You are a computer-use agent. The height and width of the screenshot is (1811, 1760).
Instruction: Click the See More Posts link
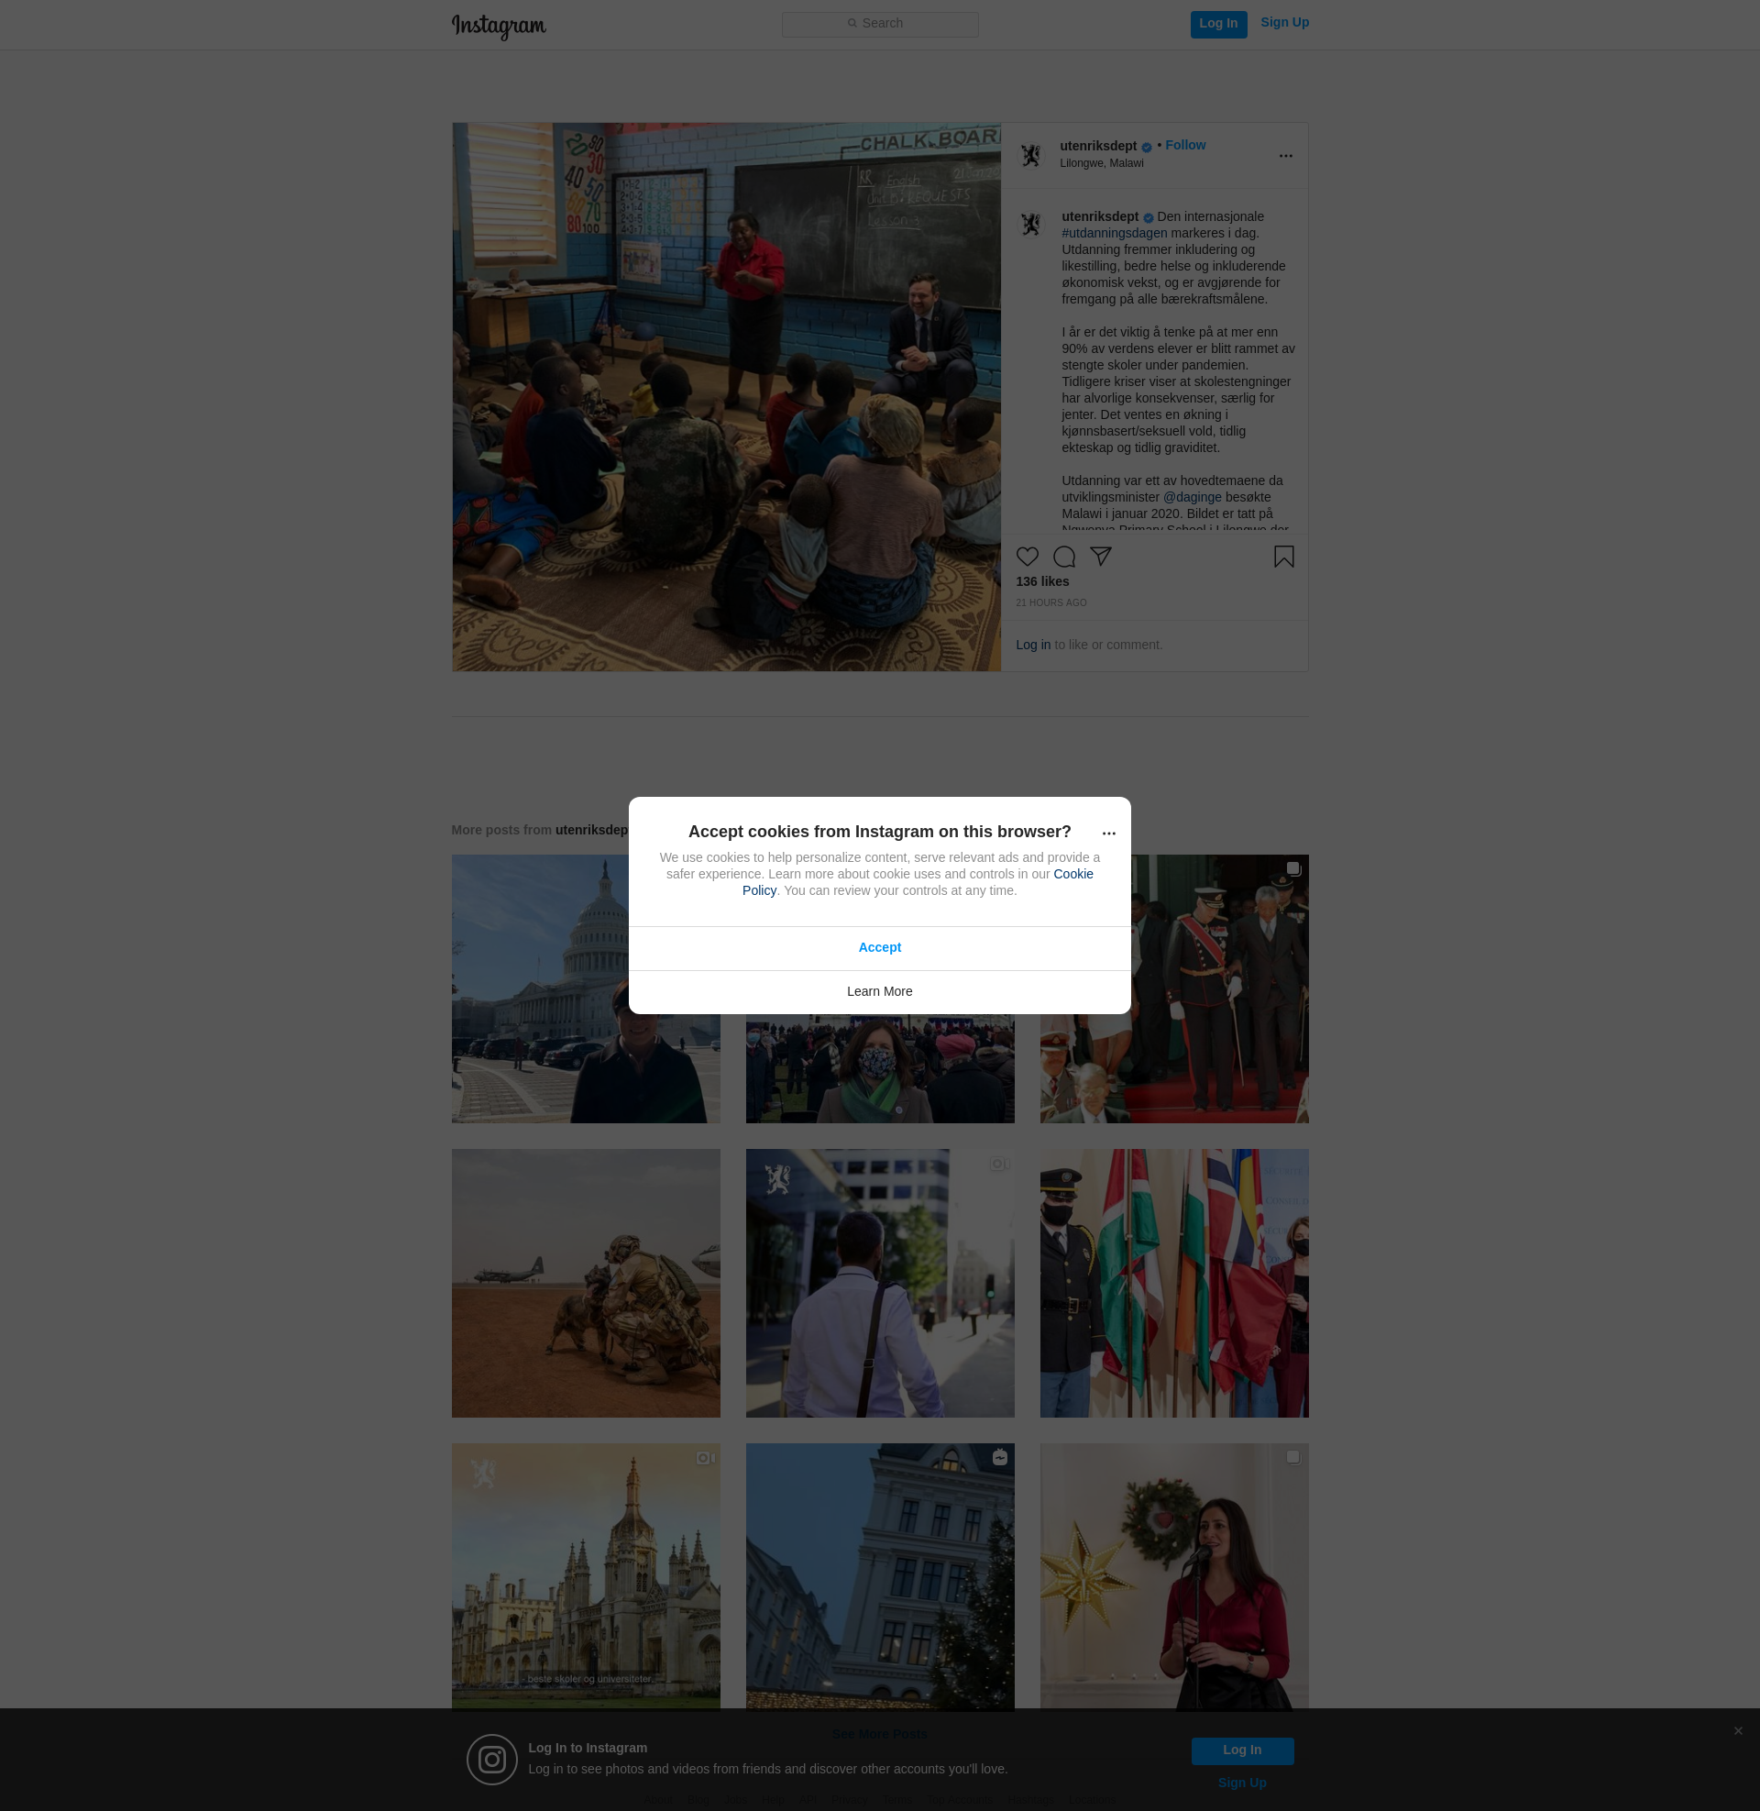click(x=879, y=1734)
